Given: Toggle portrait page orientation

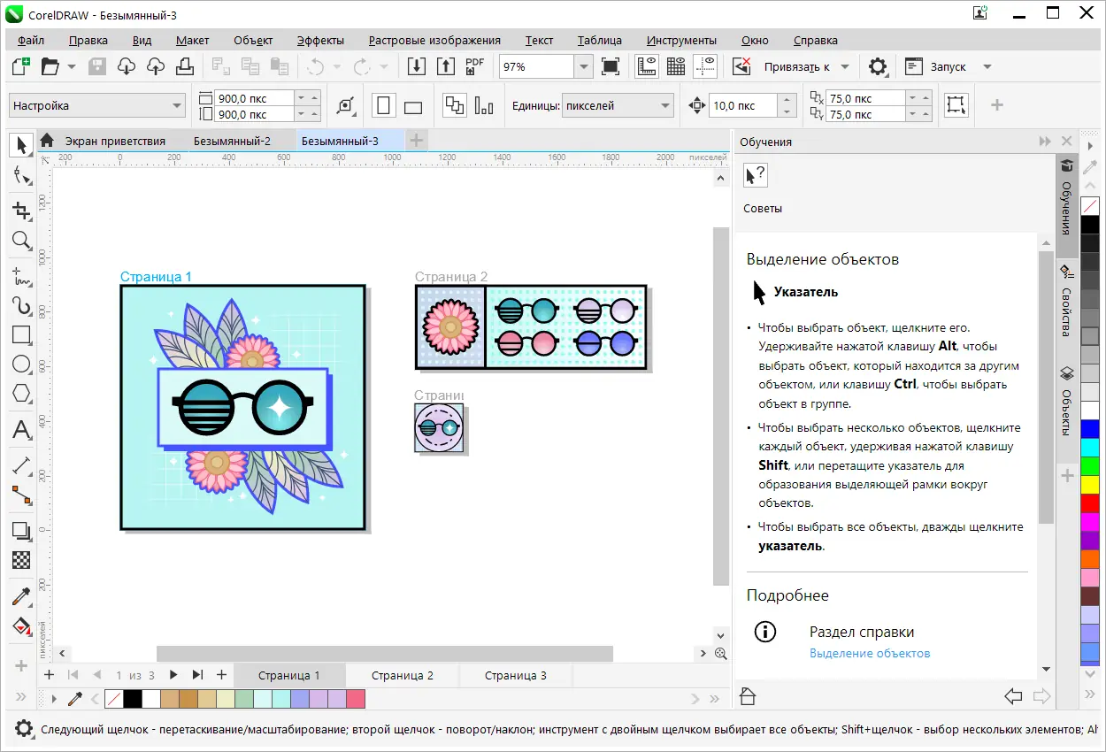Looking at the screenshot, I should pos(384,106).
